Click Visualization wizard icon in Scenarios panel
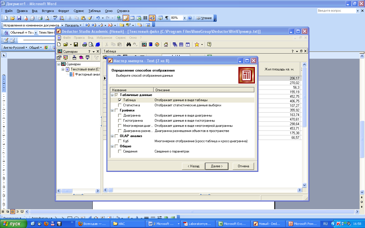Viewport: 365px width, 228px height. (66, 57)
